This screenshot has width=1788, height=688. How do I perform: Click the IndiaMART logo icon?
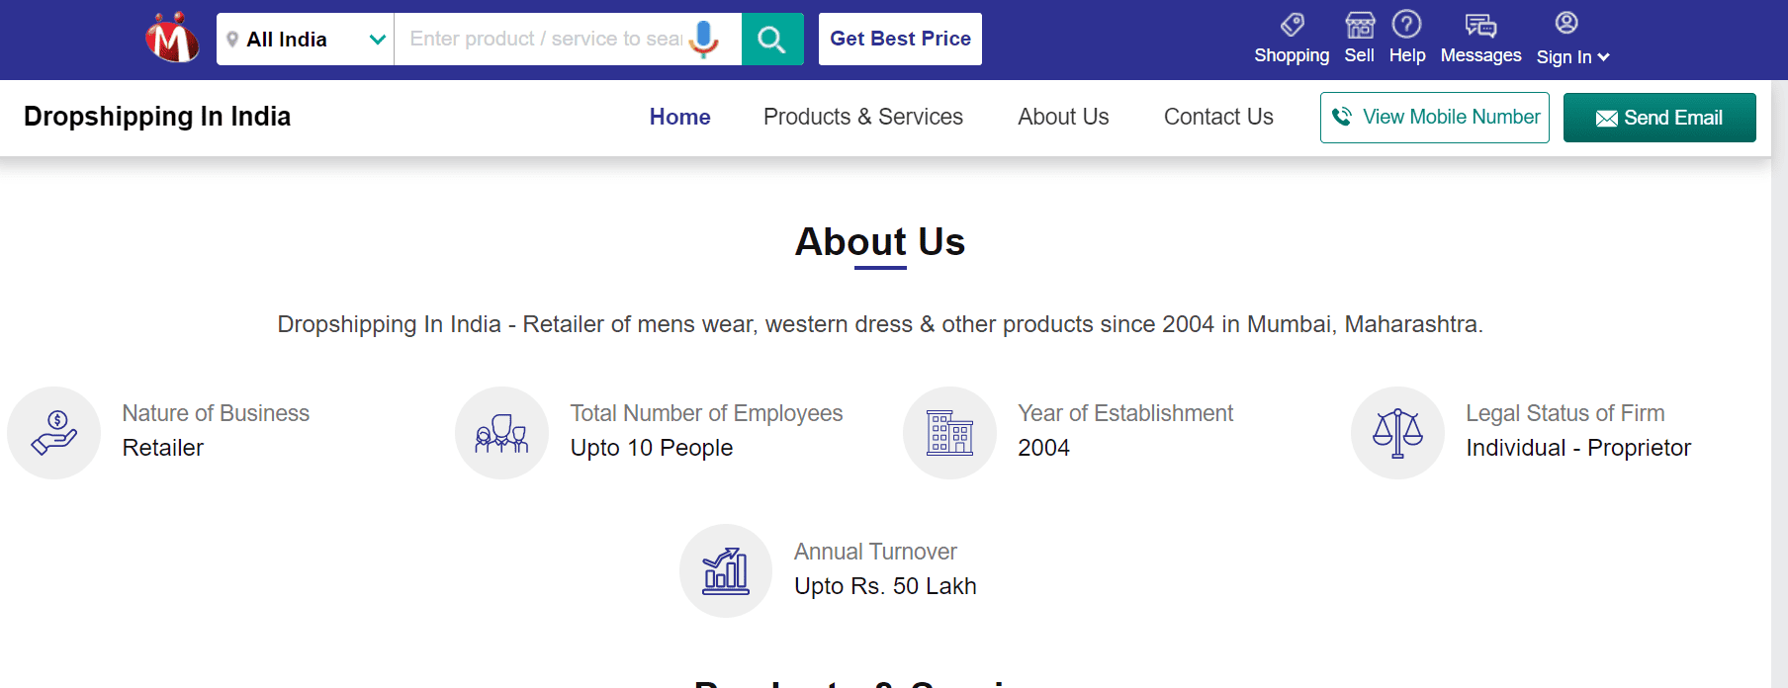(x=172, y=38)
